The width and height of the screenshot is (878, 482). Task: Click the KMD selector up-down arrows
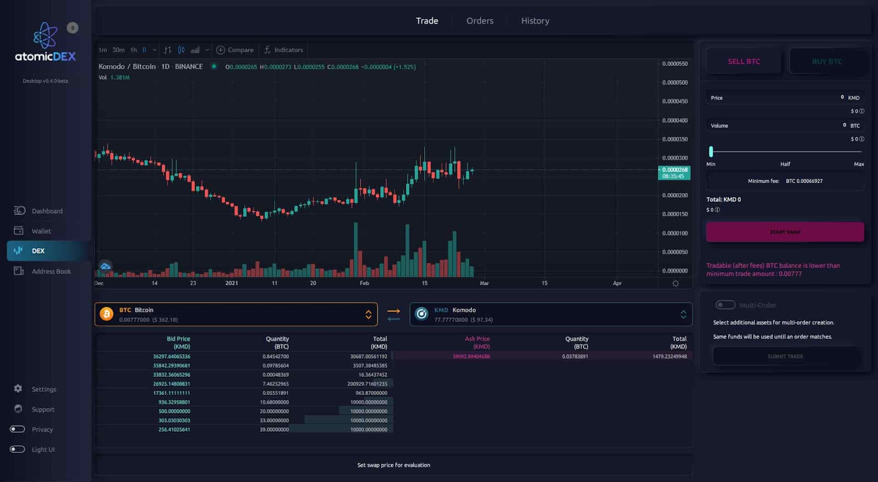[683, 314]
